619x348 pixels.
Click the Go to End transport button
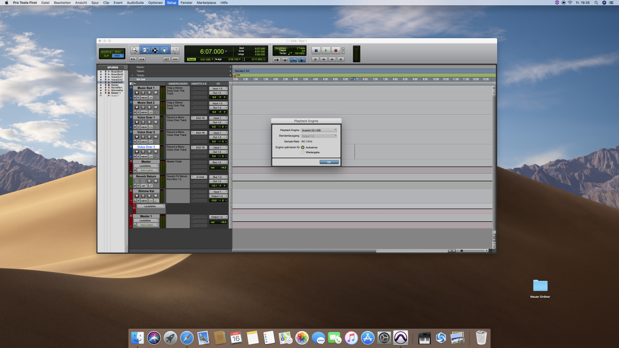pos(341,59)
